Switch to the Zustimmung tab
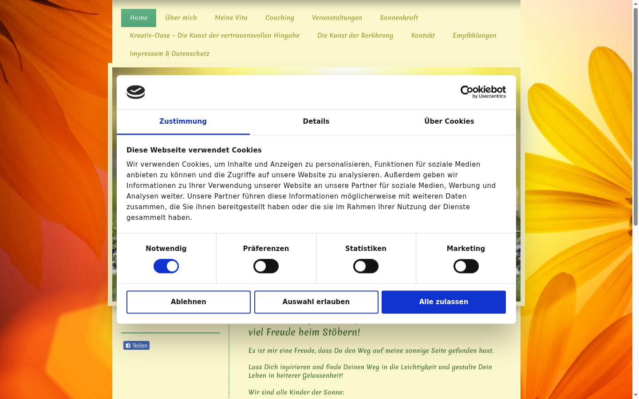The width and height of the screenshot is (639, 399). pos(183,121)
